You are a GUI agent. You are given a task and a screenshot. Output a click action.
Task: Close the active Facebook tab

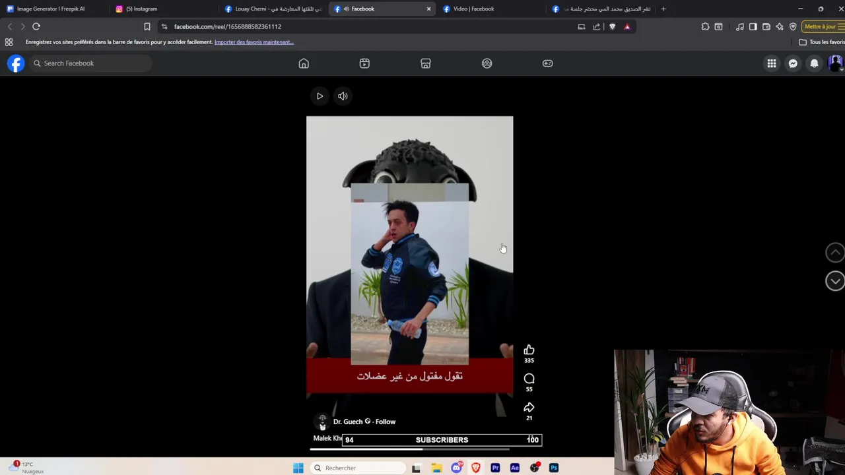(x=428, y=9)
